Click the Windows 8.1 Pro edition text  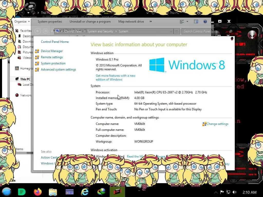[x=107, y=60]
